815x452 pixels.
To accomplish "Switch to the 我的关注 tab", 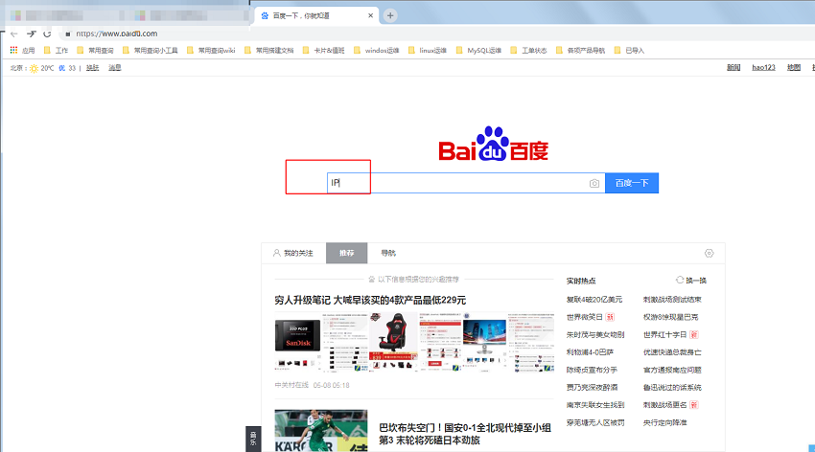I will pyautogui.click(x=293, y=253).
